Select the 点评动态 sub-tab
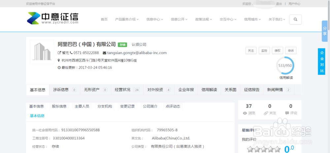 pyautogui.click(x=173, y=107)
